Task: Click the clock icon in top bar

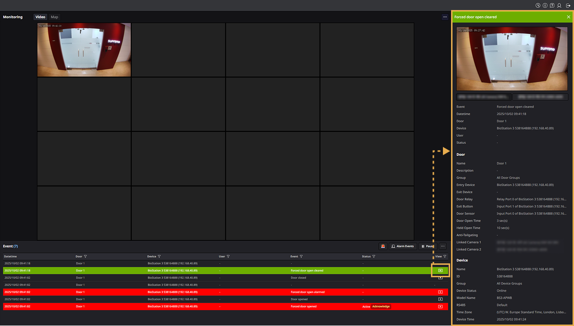Action: pyautogui.click(x=538, y=5)
